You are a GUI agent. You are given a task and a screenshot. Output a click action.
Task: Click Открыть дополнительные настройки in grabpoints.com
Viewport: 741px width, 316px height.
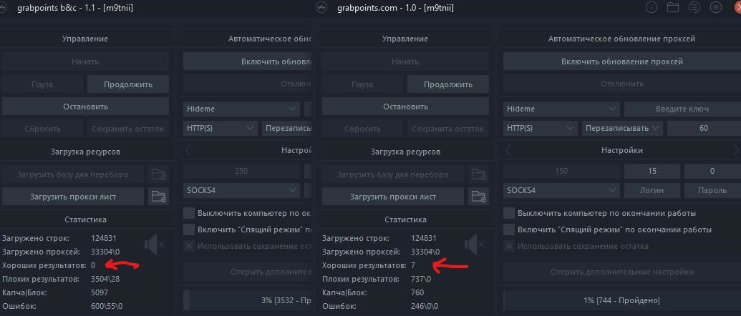[622, 272]
